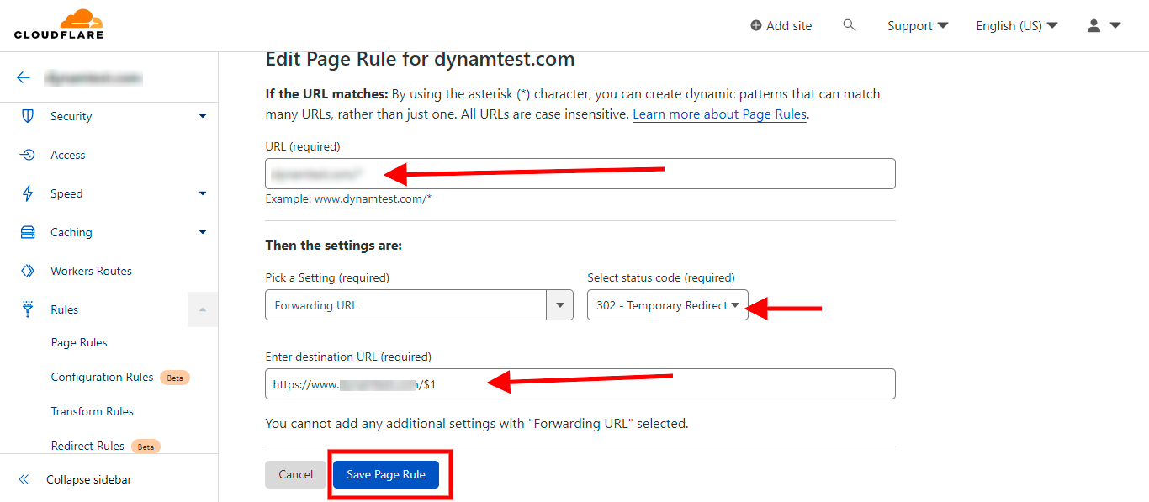Click the back arrow in sidebar

click(24, 77)
